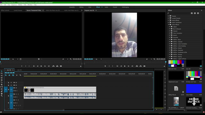
Task: Click Play in the Program monitor
Action: click(125, 66)
